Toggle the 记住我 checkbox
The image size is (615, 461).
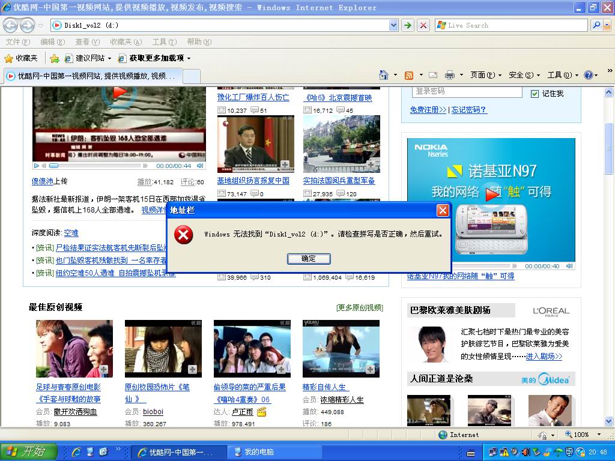[x=534, y=94]
